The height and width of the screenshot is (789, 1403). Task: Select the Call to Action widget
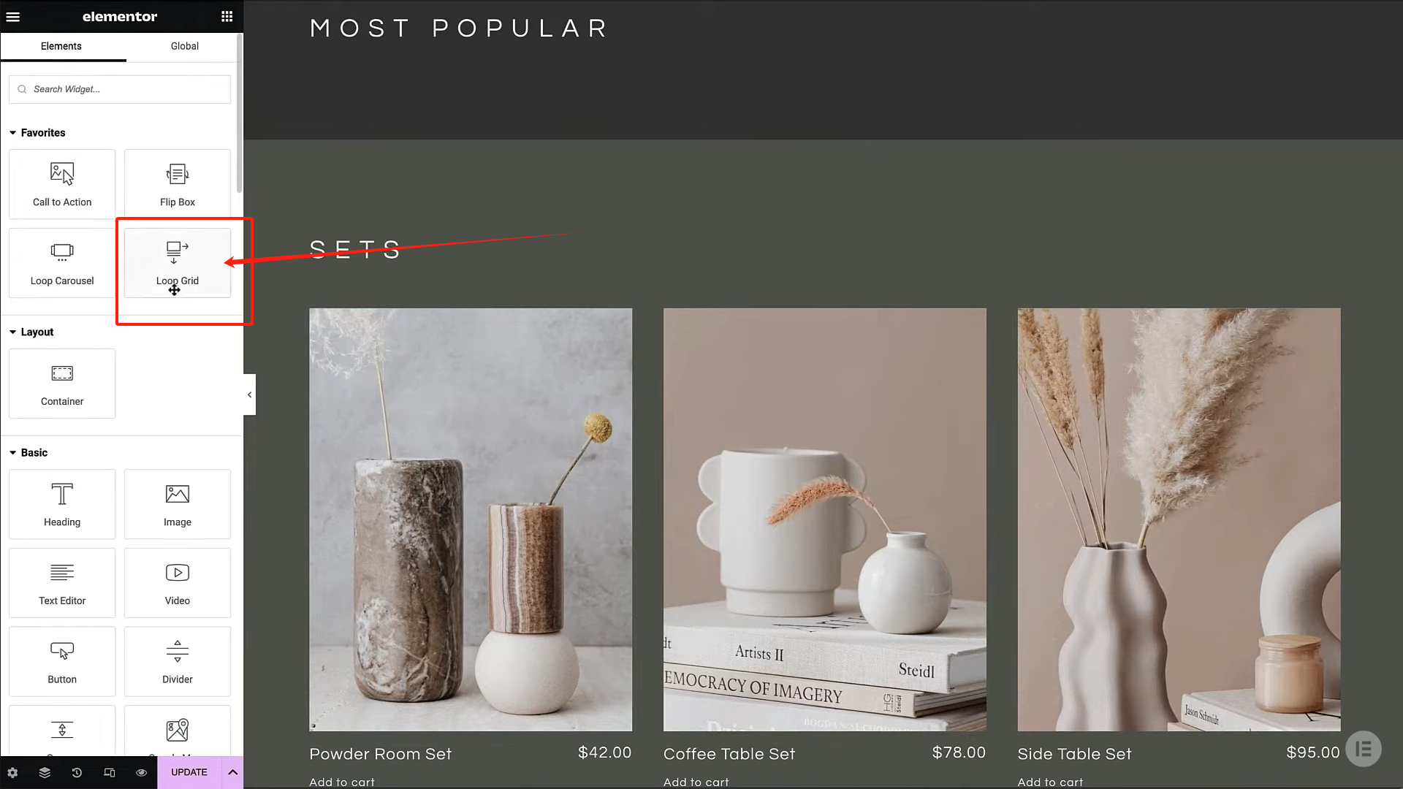[62, 184]
